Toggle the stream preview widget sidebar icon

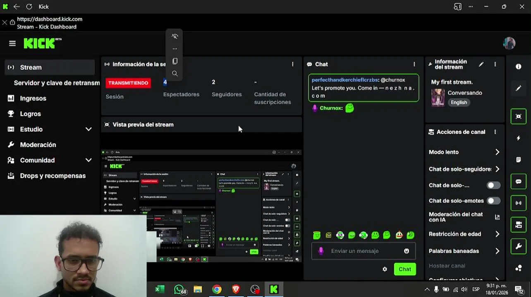[x=519, y=116]
